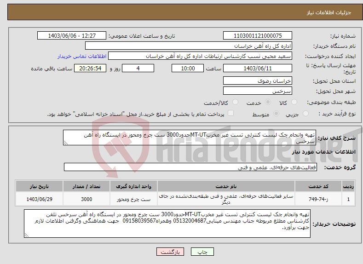Open اطلاعات تماس خریدار link
The height and width of the screenshot is (264, 363).
tap(82, 56)
